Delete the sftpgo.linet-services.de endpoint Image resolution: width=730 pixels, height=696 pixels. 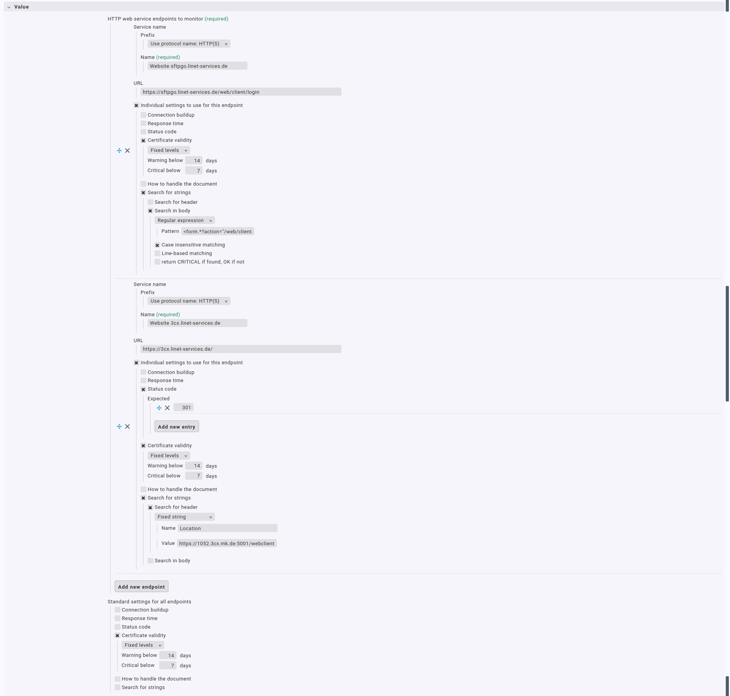[128, 150]
